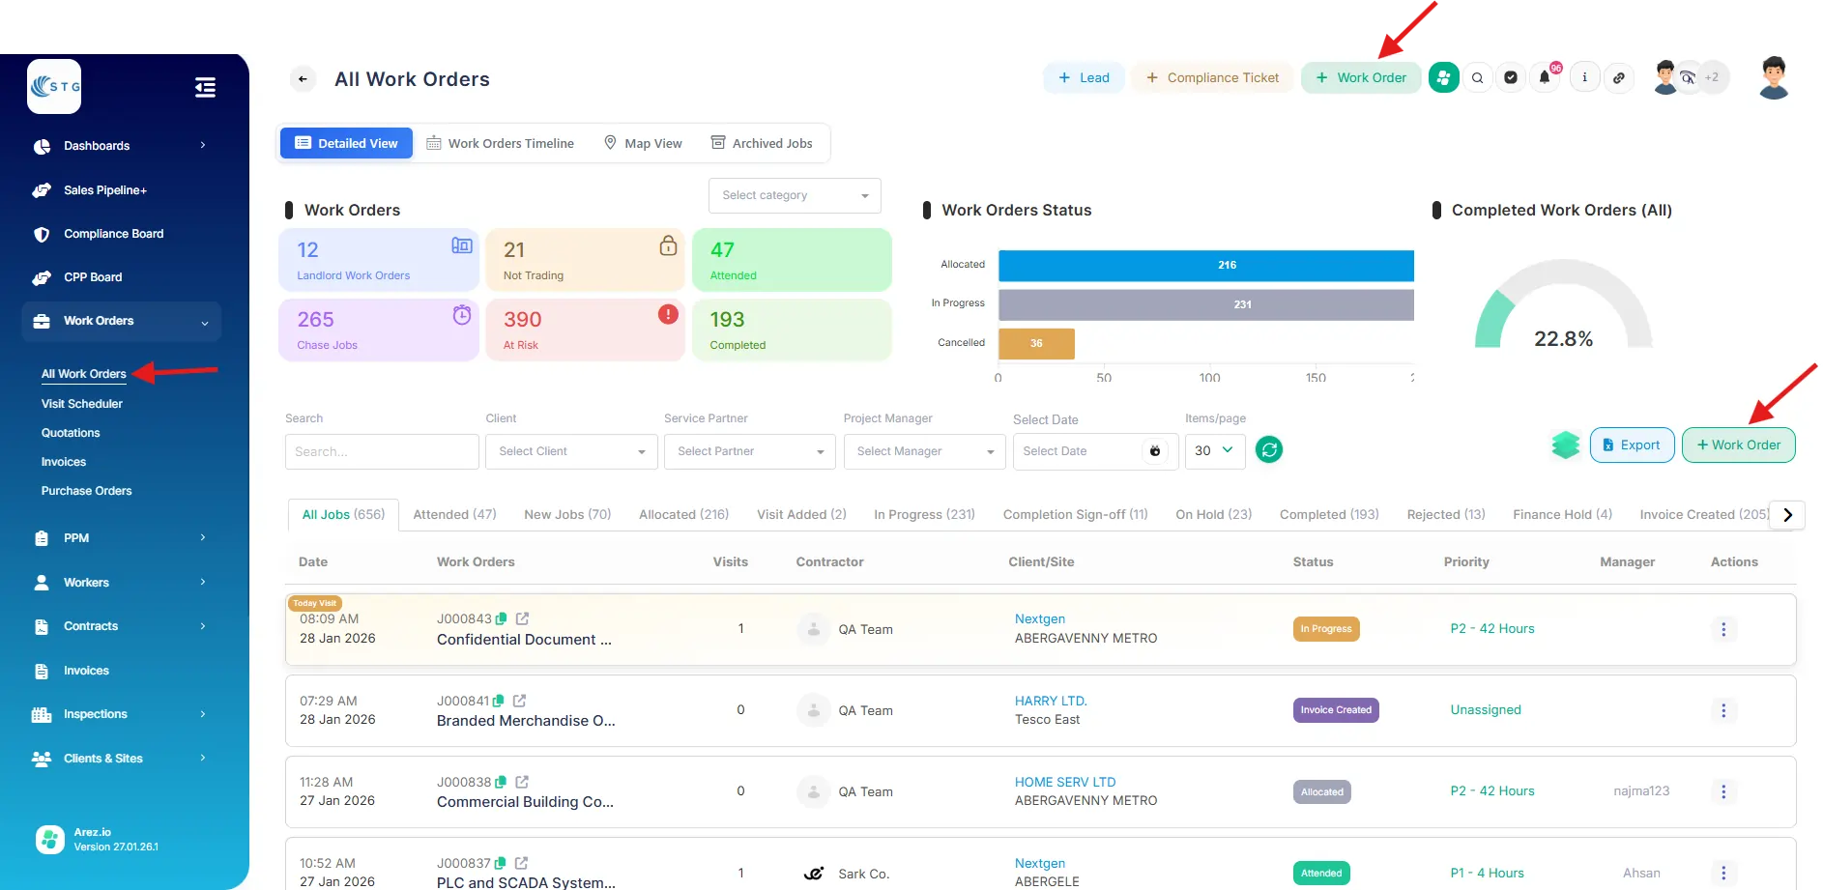Open actions menu for Branded Merchandise row
Screen dimensions: 1823x890
coord(1722,710)
